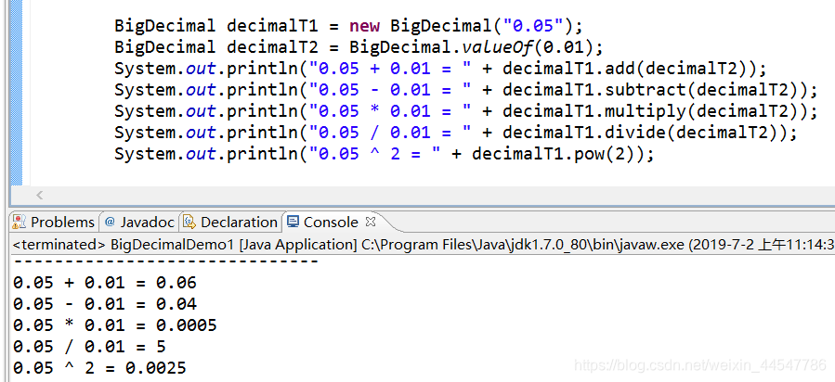
Task: Click the dashed separator line in console output
Action: point(165,261)
